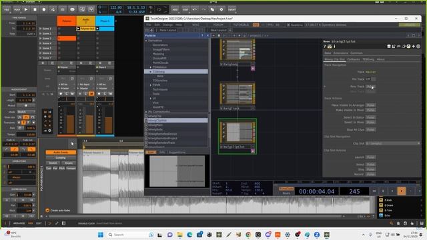427x240 pixels.
Task: Open Palette help question mark
Action: 202,35
